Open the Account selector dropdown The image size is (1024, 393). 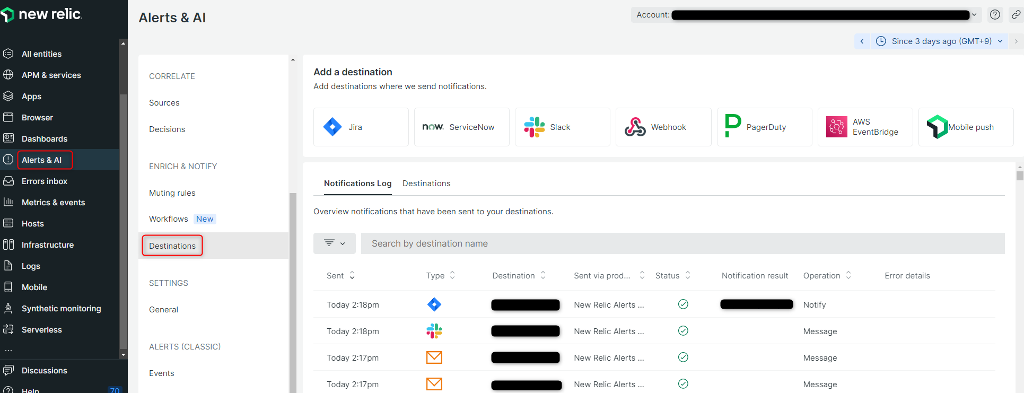click(806, 15)
